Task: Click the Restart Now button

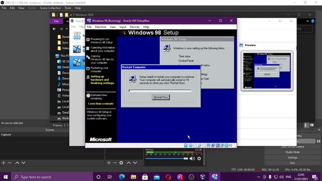Action: (x=161, y=97)
